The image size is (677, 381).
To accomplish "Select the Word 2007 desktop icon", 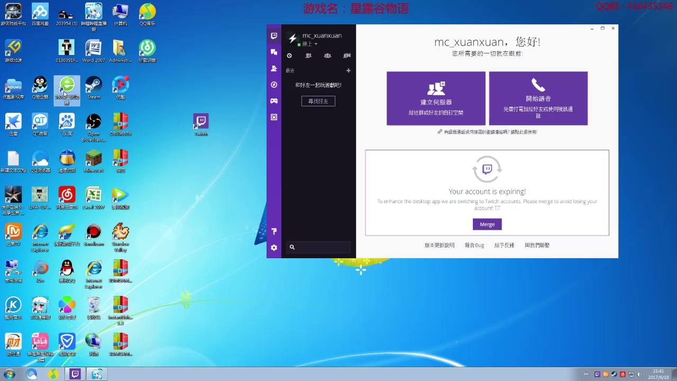I will pyautogui.click(x=94, y=51).
